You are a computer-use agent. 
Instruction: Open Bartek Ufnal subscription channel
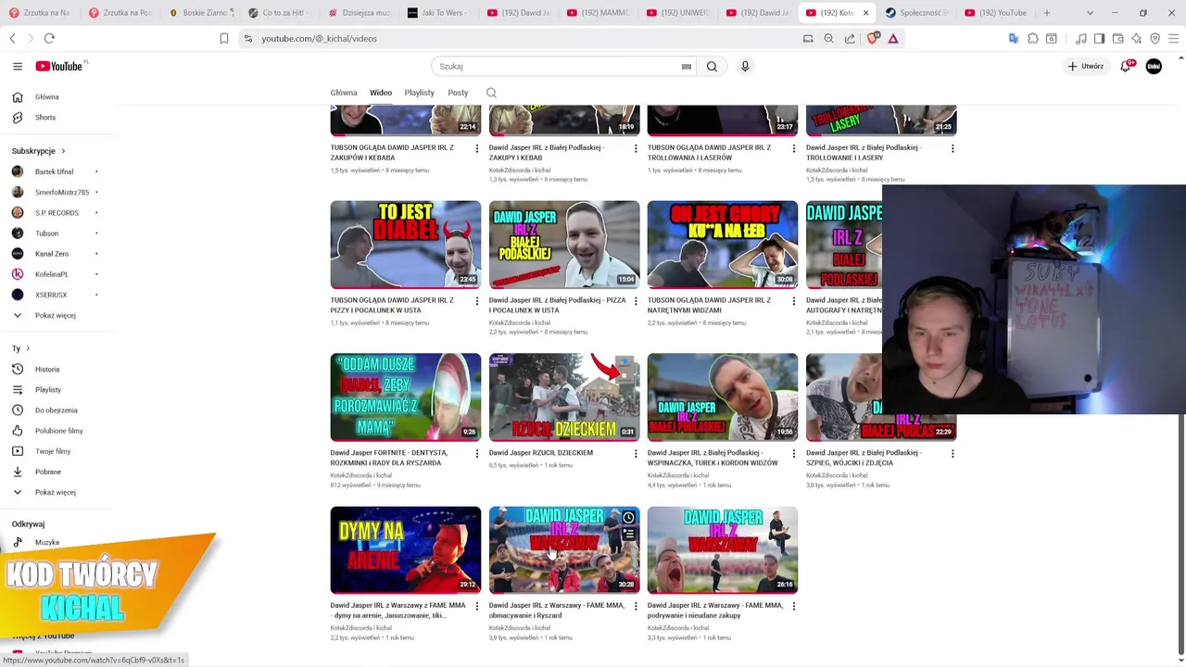click(x=54, y=171)
